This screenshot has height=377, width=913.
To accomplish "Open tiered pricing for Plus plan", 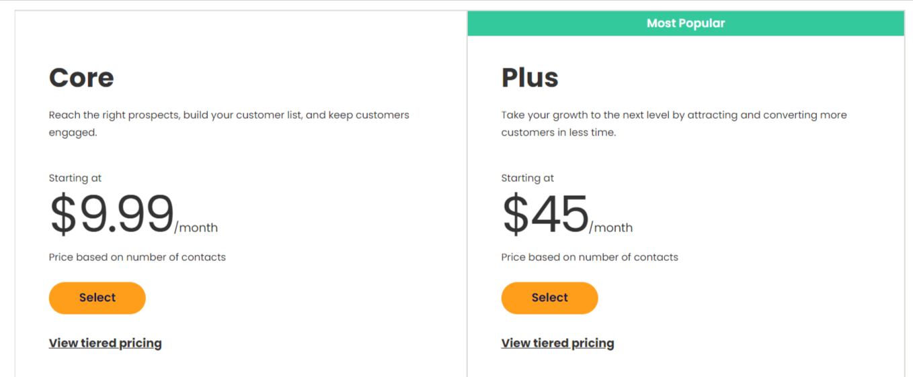I will point(557,343).
